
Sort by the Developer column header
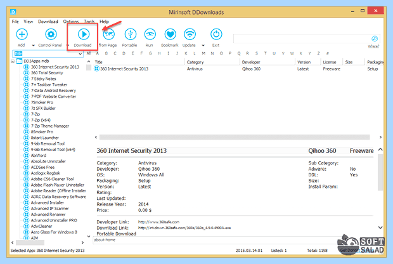click(x=267, y=62)
